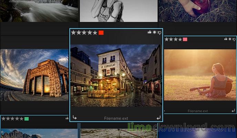The height and width of the screenshot is (138, 237).
Task: Toggle neutral circle marker on Le Consulat photo
Action: tap(154, 32)
